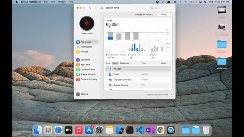Go forward in System Preferences

click(96, 8)
